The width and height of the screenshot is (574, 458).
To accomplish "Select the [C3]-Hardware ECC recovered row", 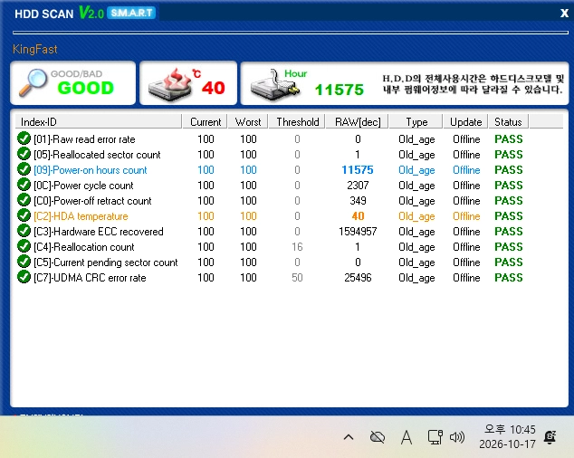I will (x=271, y=232).
